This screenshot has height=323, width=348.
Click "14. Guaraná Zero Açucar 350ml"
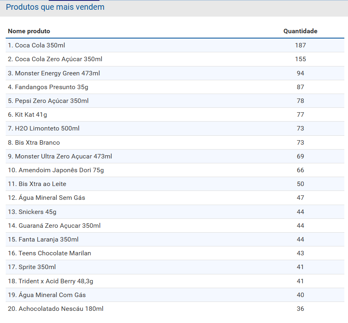coord(54,226)
